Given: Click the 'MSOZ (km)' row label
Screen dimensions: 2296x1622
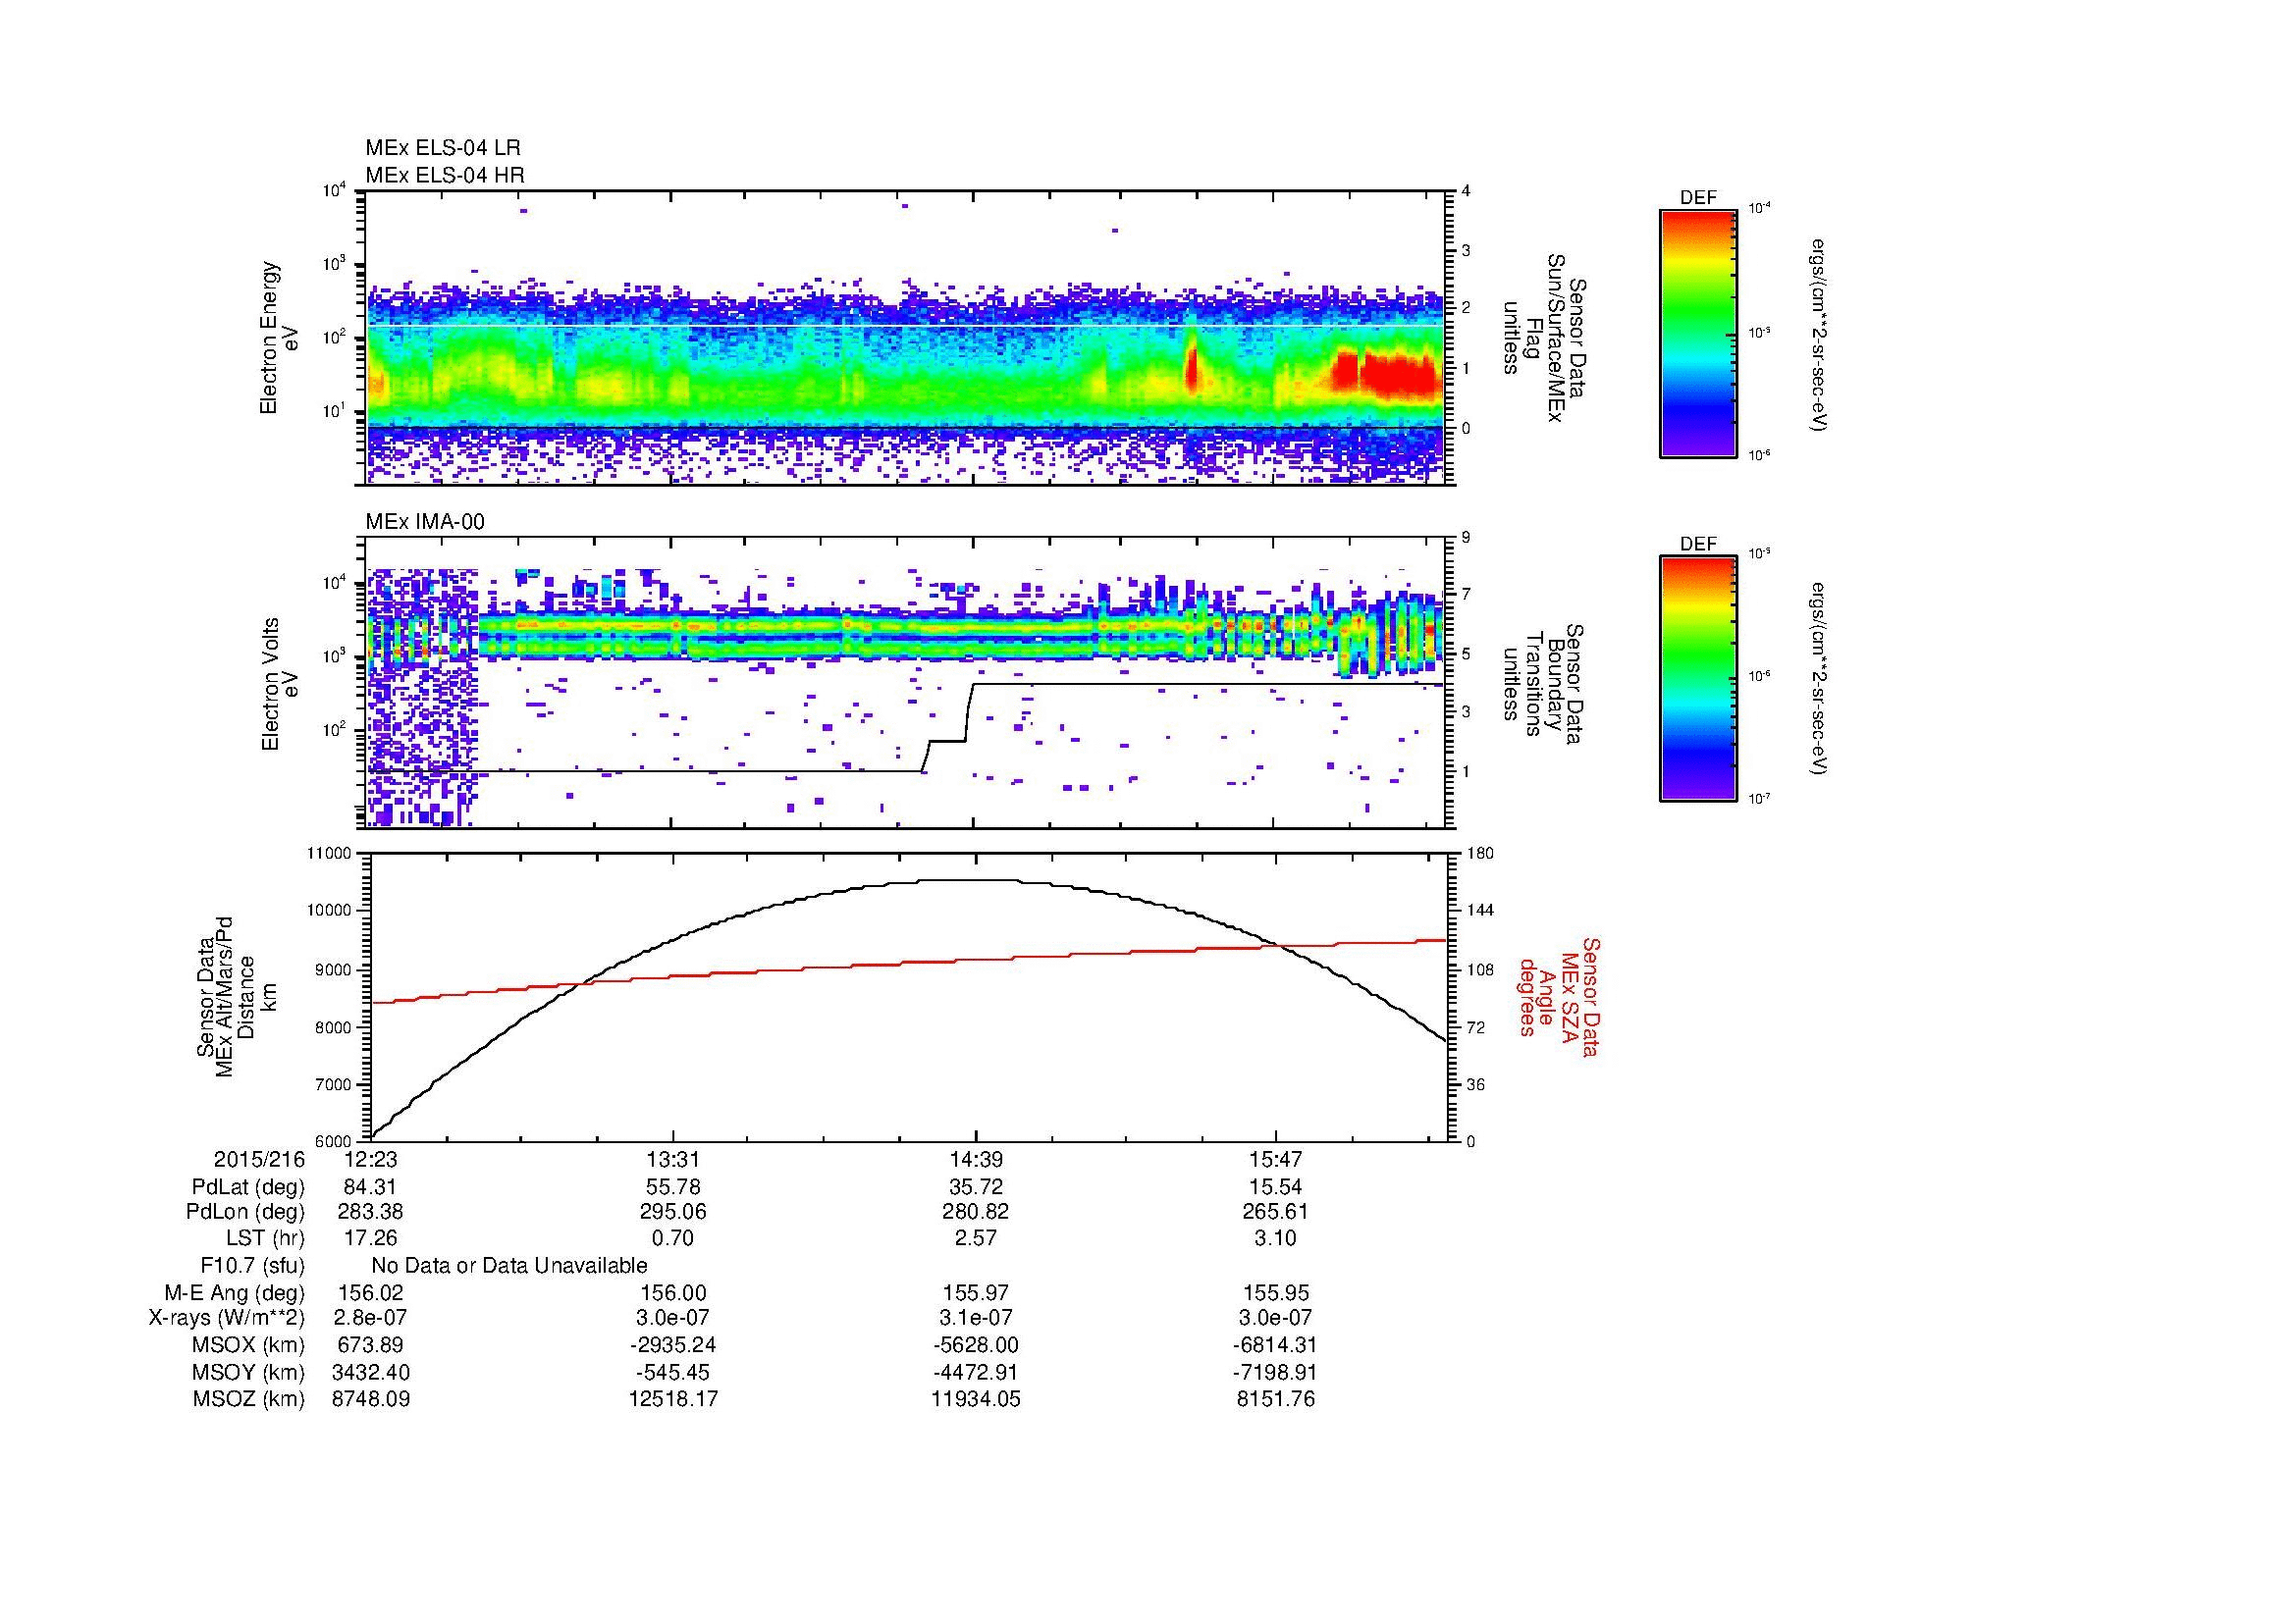Looking at the screenshot, I should (x=249, y=1399).
